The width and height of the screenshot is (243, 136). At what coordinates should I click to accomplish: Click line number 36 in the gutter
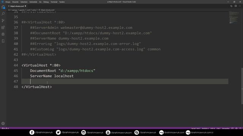[16, 22]
